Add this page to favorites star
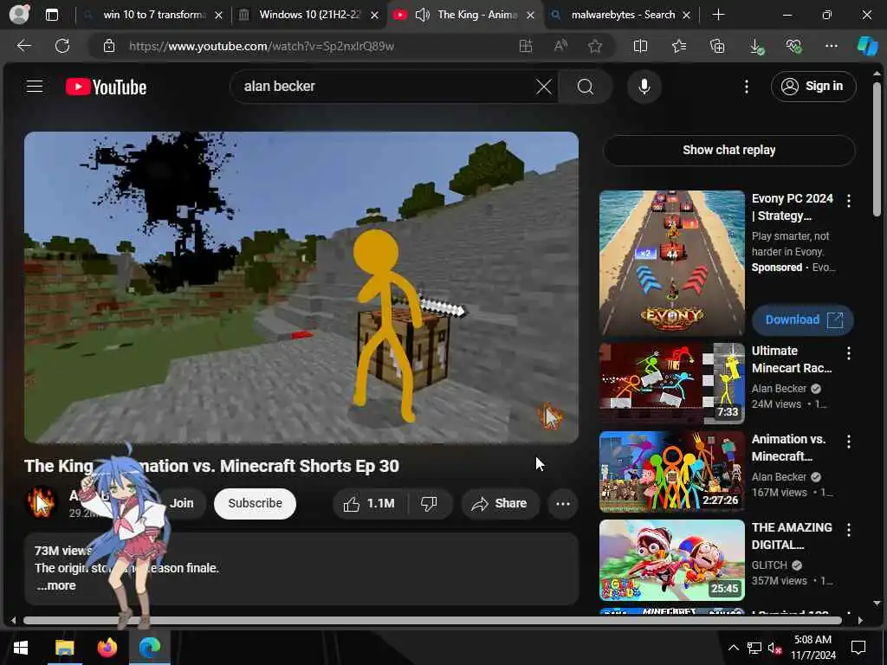The width and height of the screenshot is (887, 665). point(594,46)
